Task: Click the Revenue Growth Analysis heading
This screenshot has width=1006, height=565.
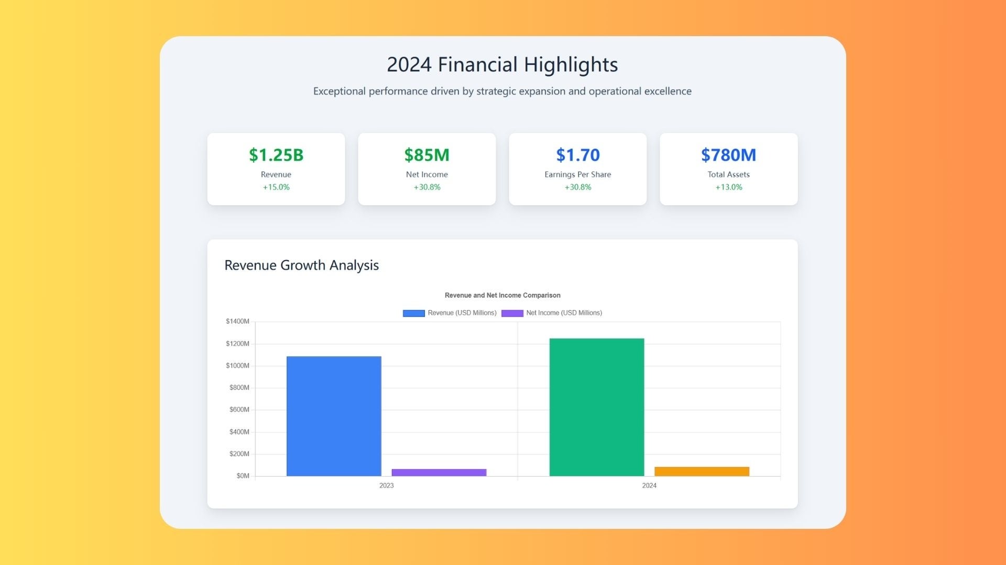Action: tap(301, 265)
